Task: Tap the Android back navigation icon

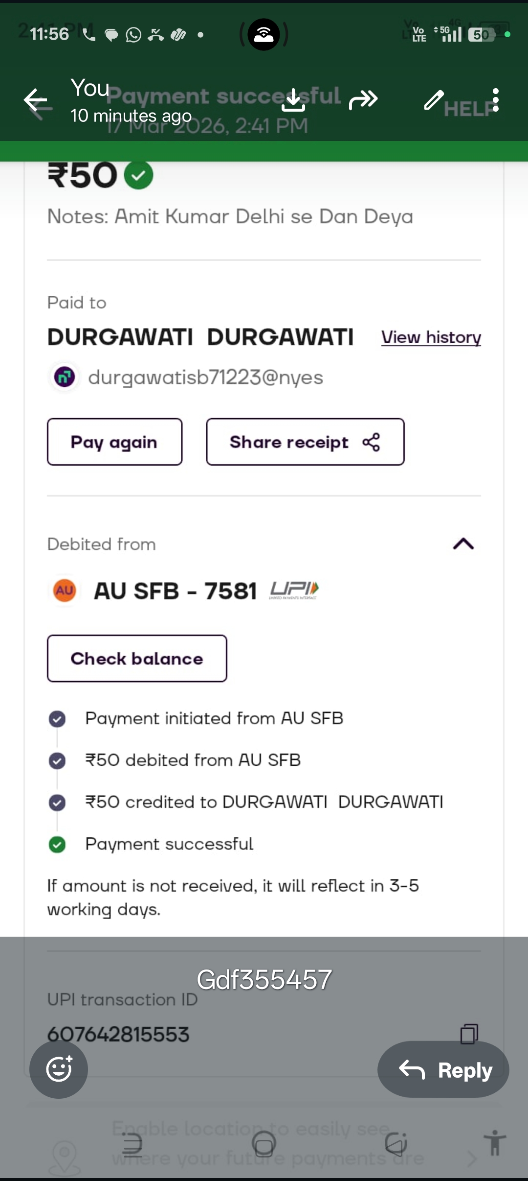Action: click(x=396, y=1145)
